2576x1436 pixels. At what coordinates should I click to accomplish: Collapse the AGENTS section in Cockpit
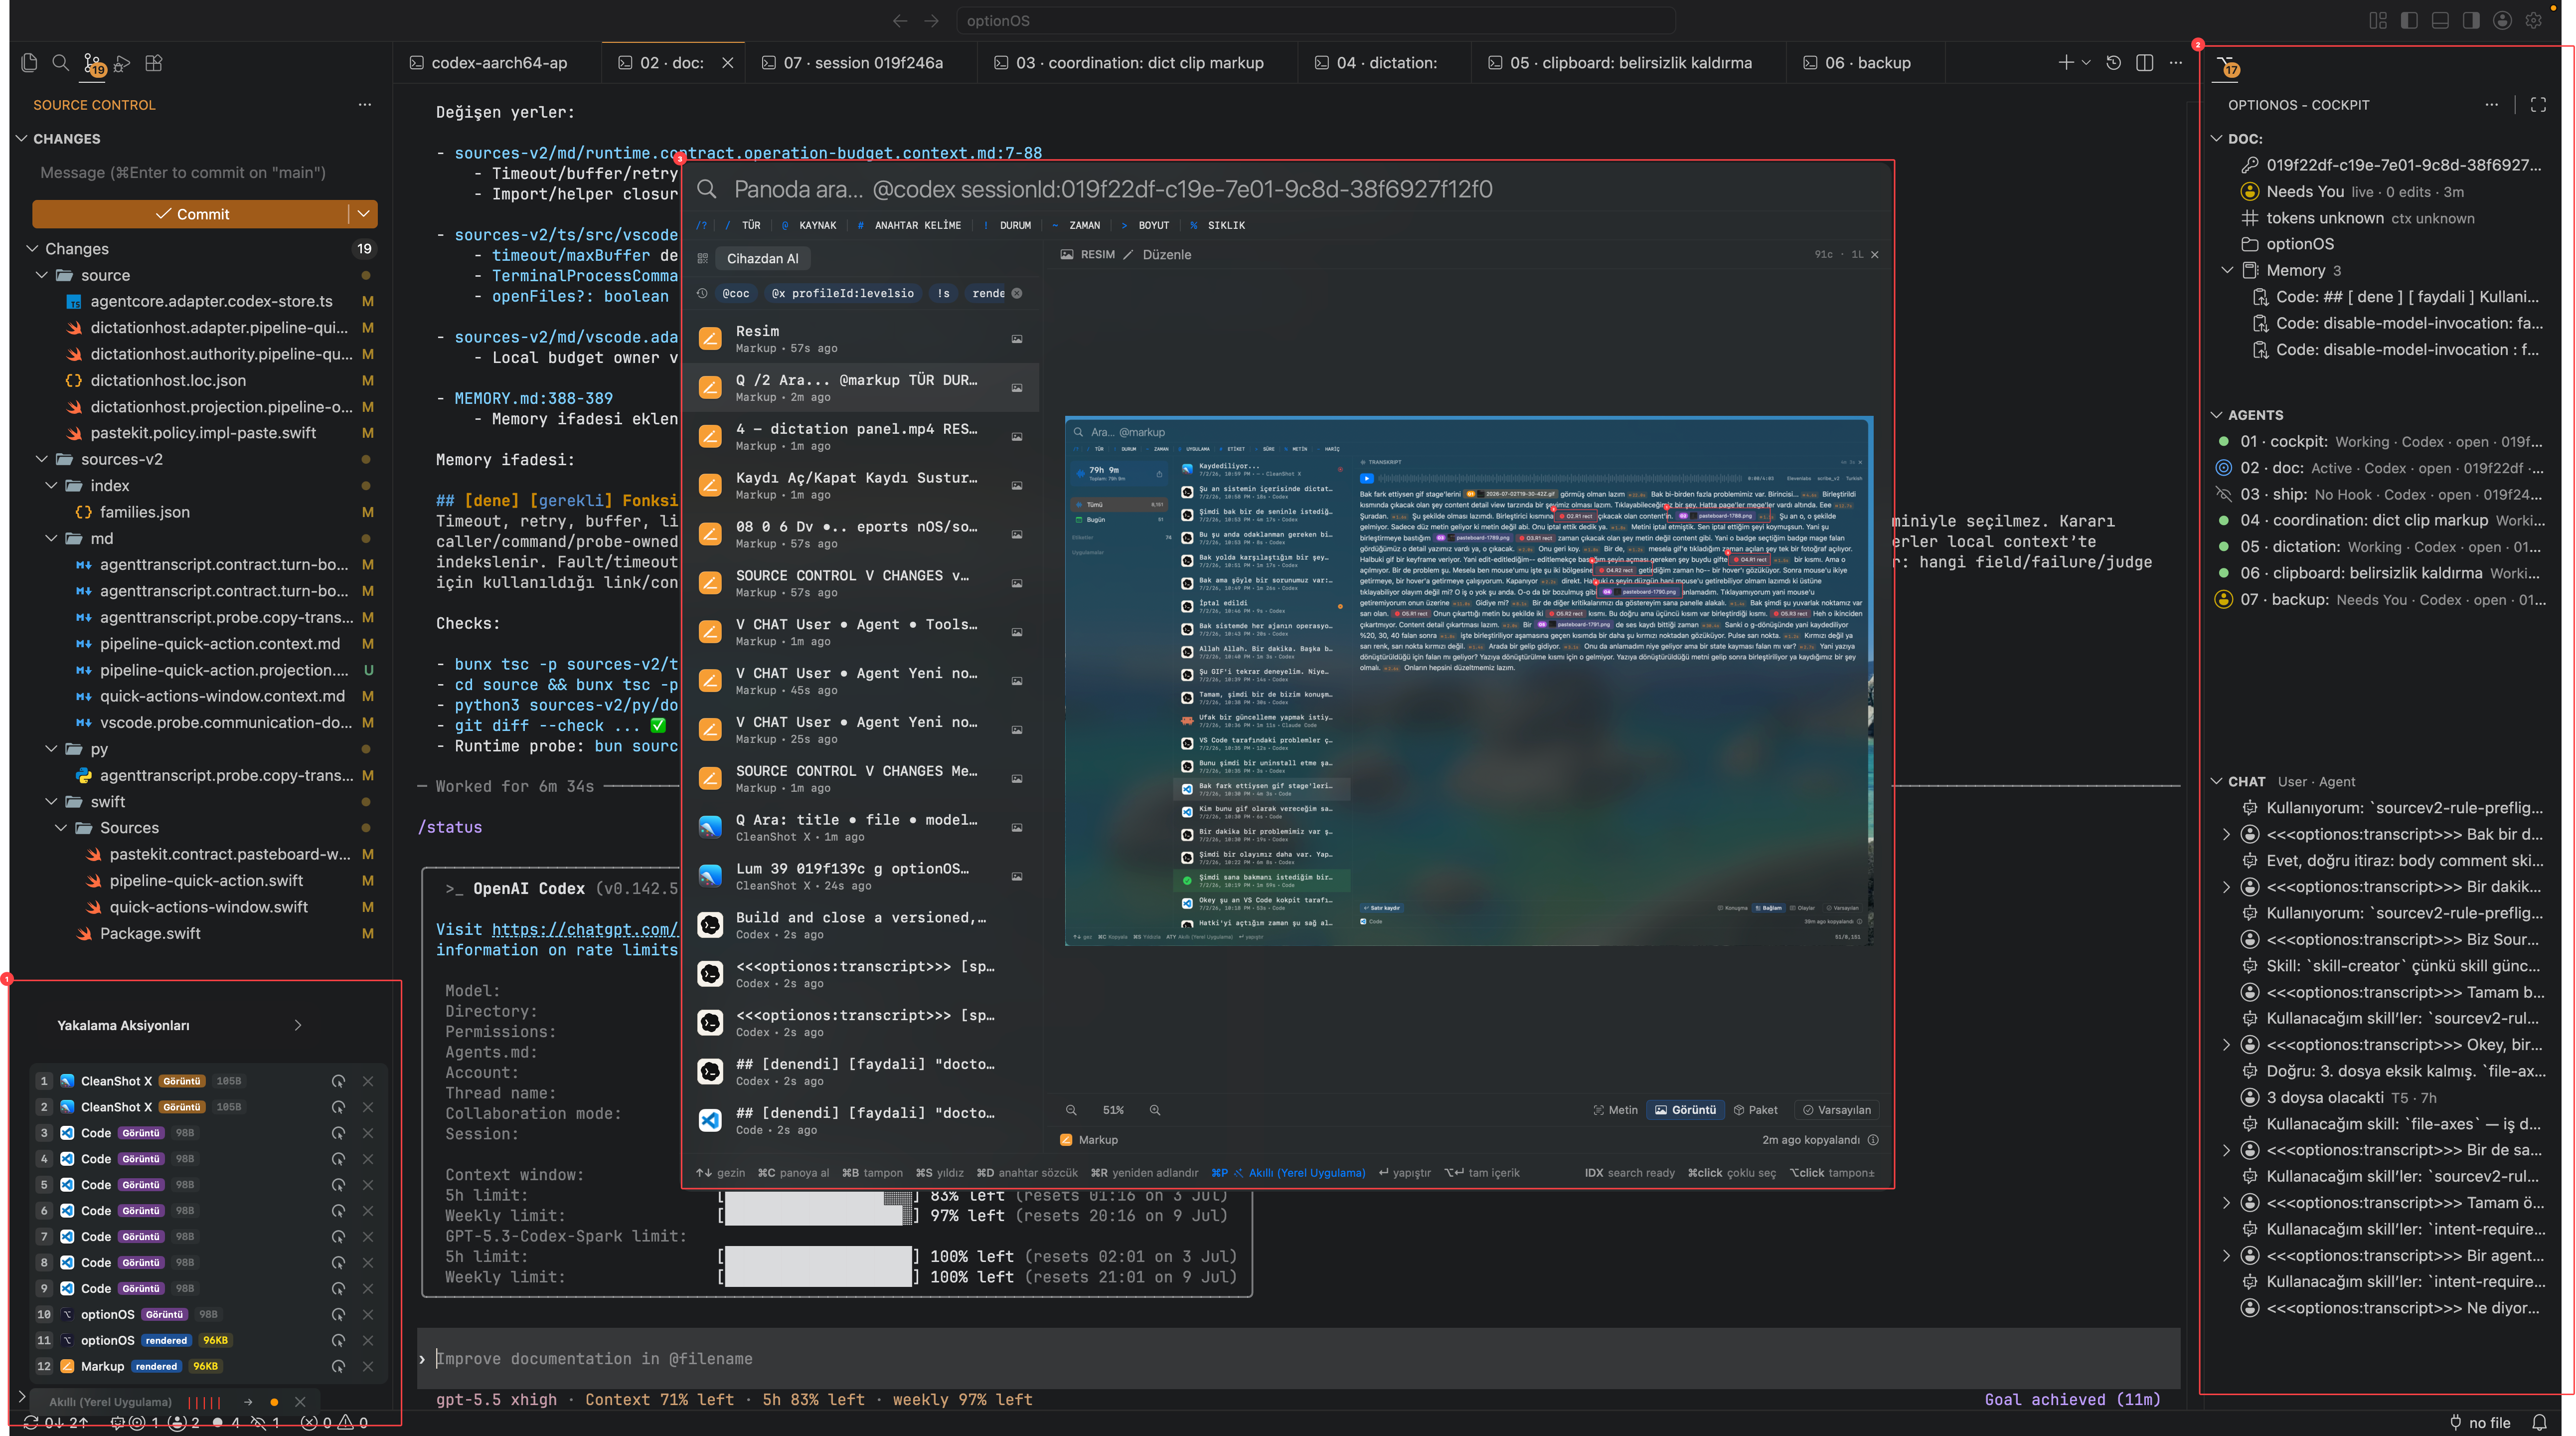click(x=2217, y=415)
